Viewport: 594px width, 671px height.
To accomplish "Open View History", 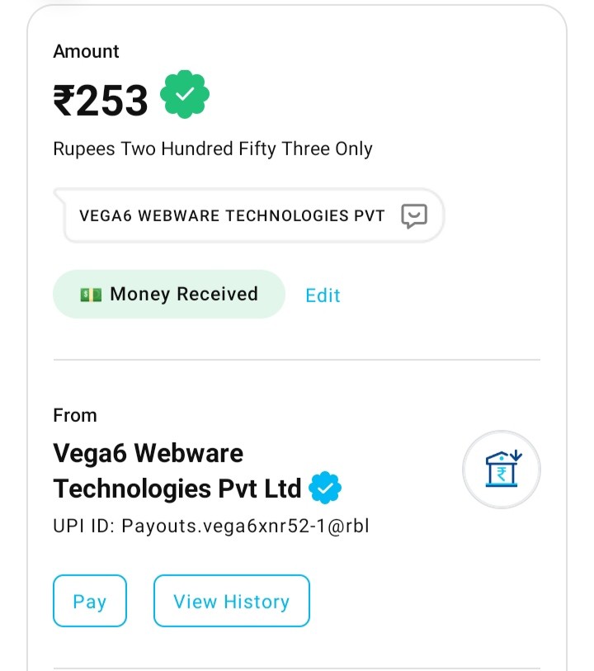I will pyautogui.click(x=231, y=602).
